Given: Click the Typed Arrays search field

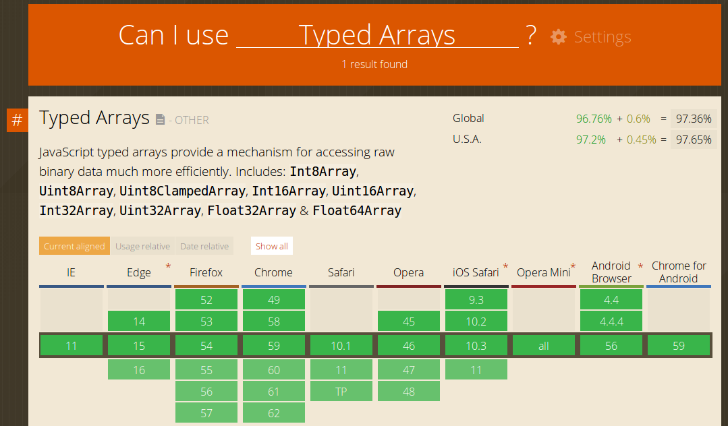Looking at the screenshot, I should click(377, 35).
